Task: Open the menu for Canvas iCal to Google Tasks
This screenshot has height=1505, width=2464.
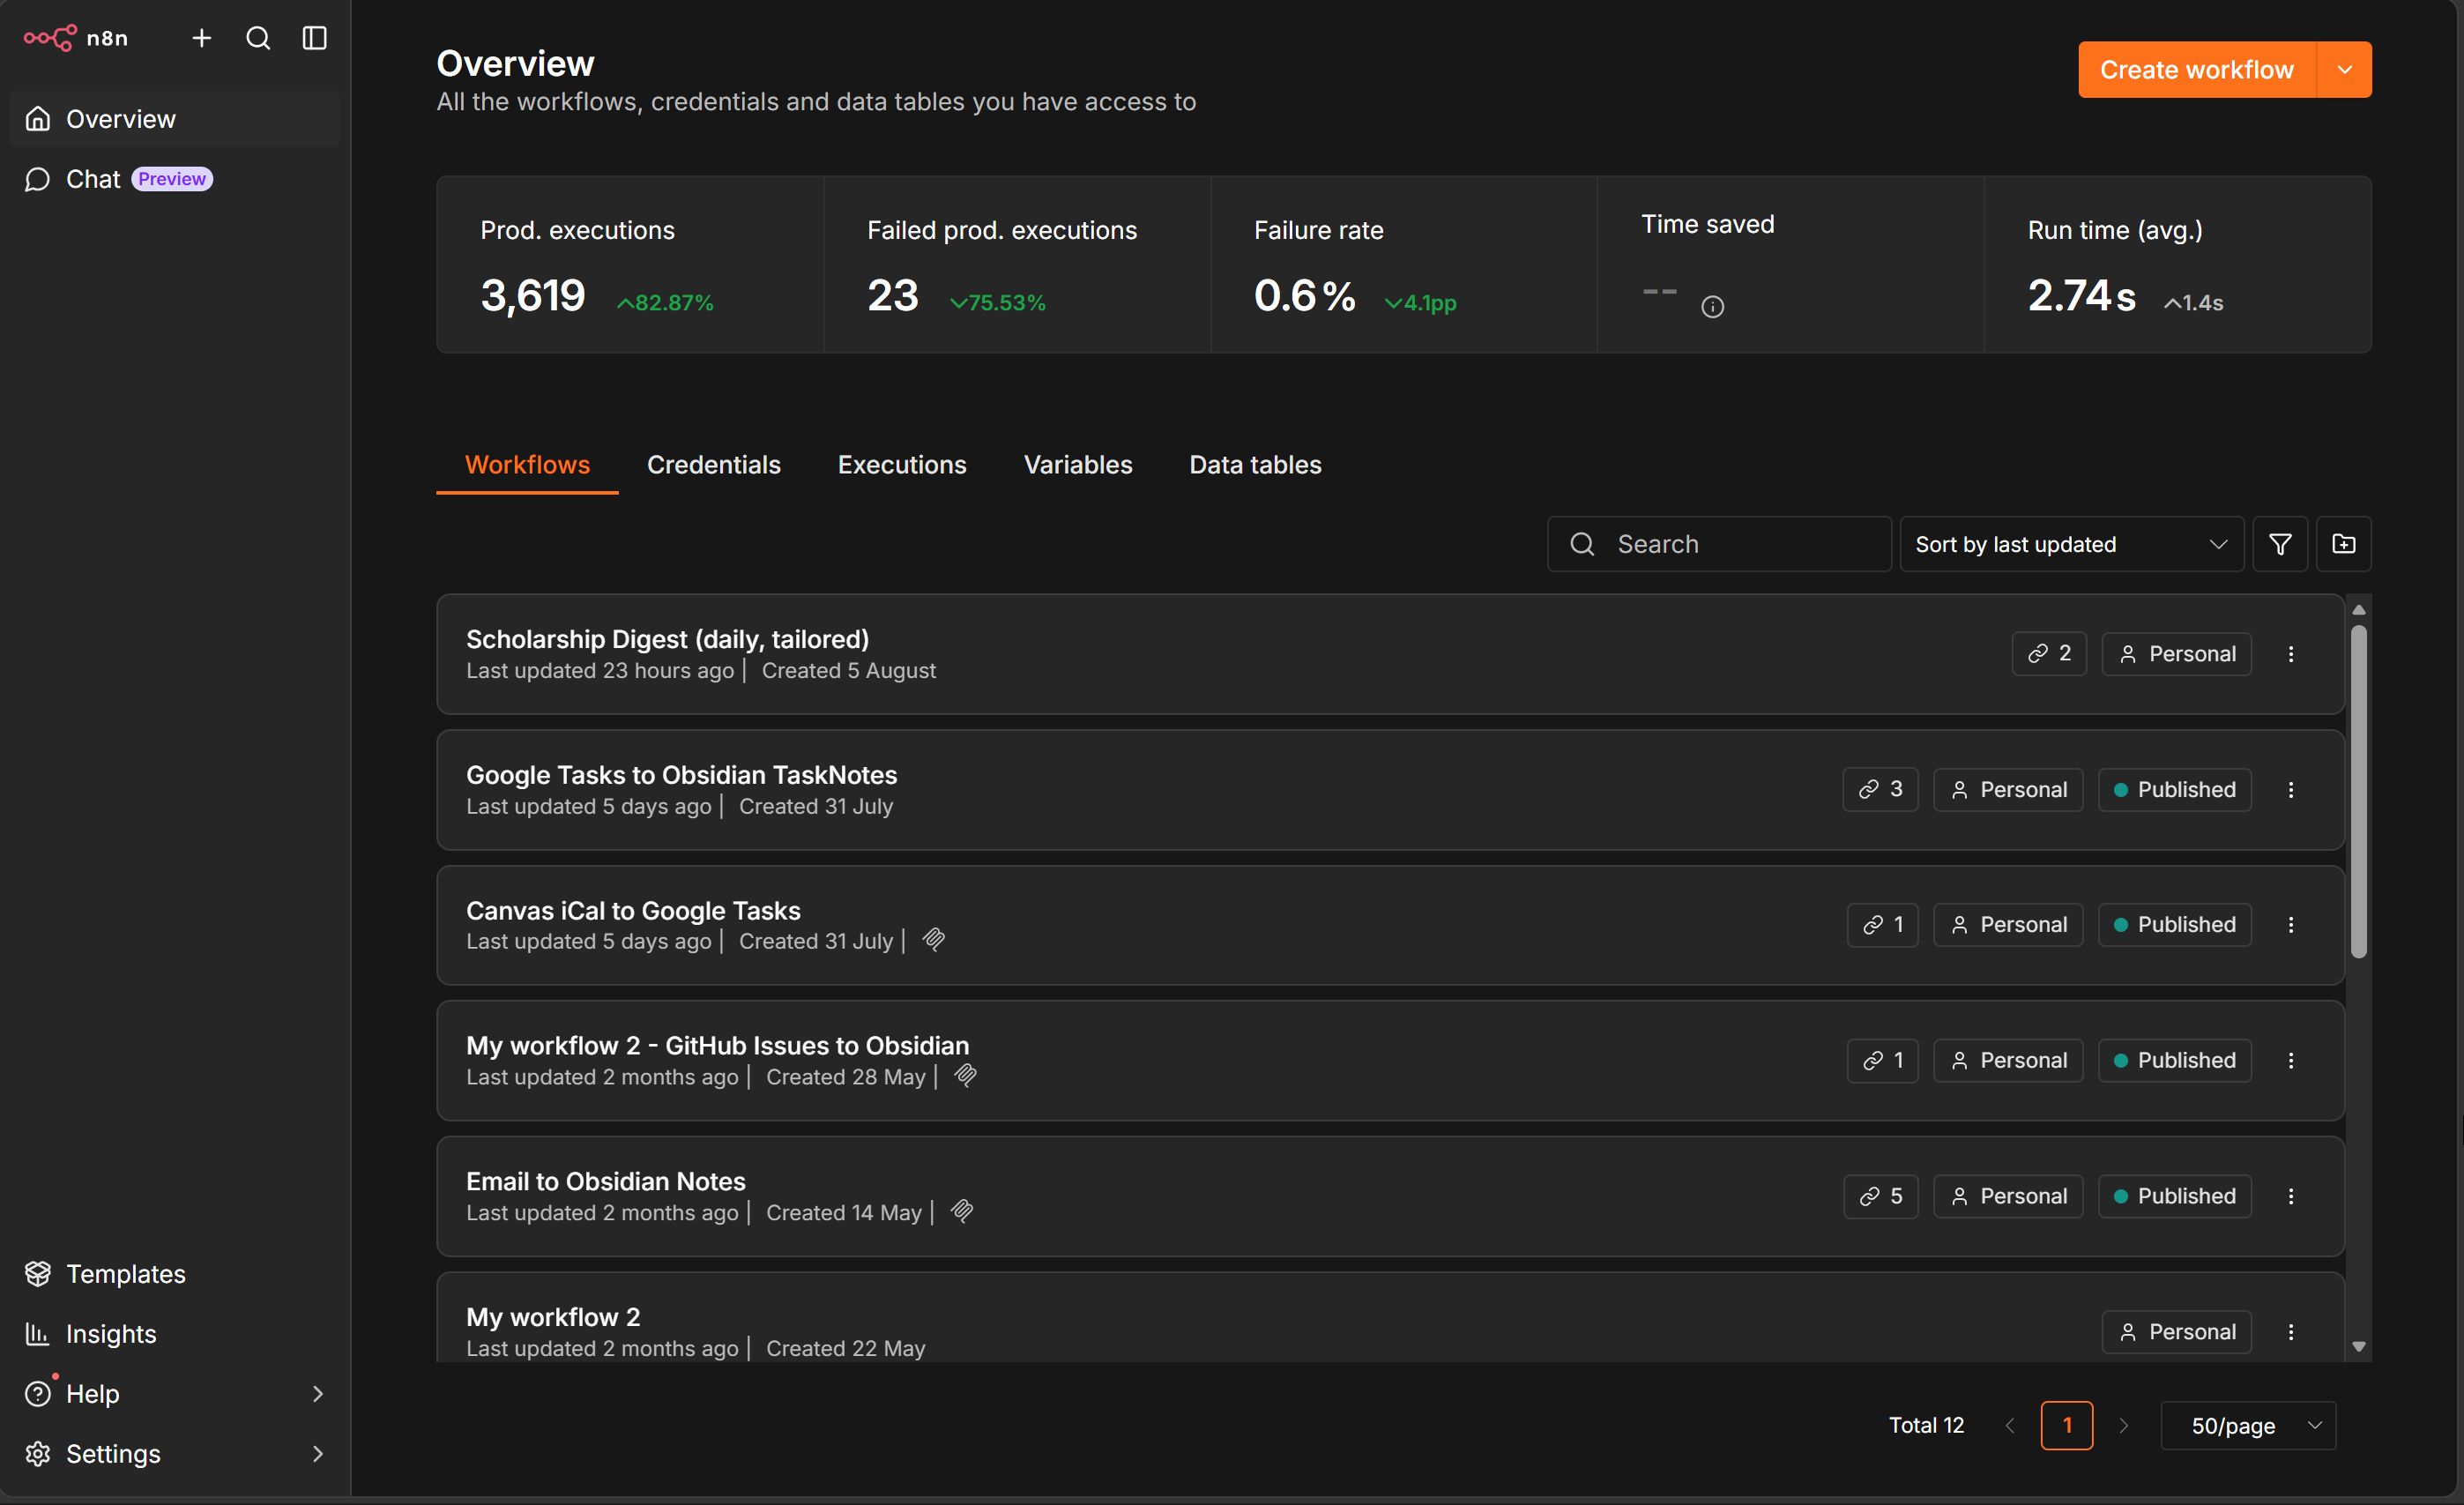Action: (x=2291, y=925)
